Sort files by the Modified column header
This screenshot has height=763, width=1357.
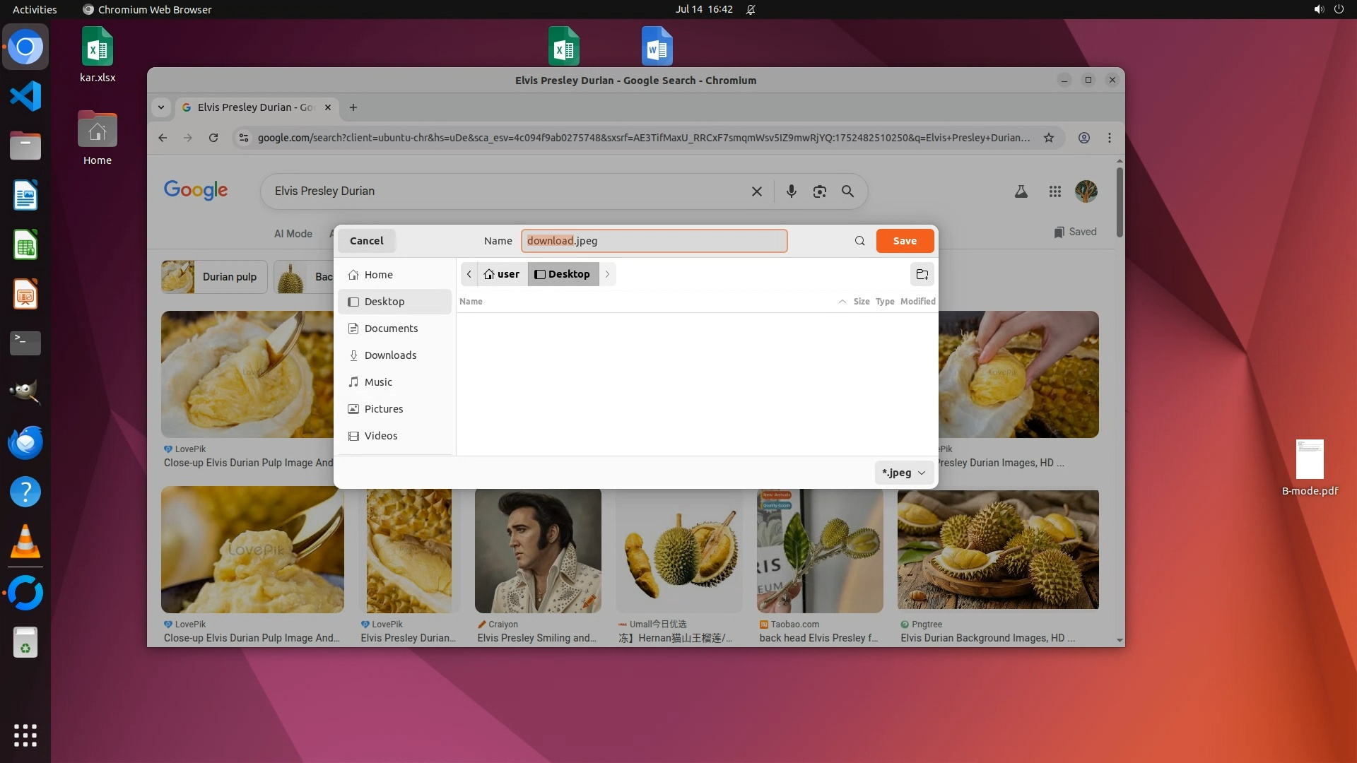[x=917, y=302]
